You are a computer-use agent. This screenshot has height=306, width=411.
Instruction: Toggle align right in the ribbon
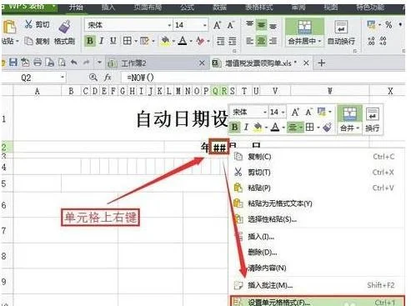[x=273, y=41]
